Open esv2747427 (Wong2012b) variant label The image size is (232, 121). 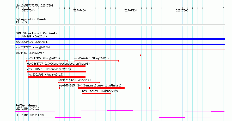[43, 58]
